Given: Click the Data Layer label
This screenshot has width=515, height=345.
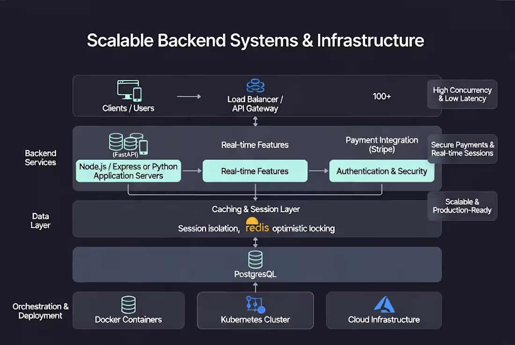Looking at the screenshot, I should tap(40, 221).
